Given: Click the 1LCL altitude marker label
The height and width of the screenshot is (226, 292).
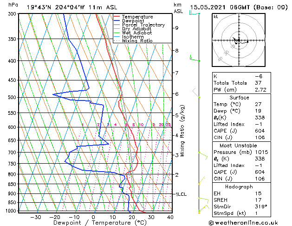Looking at the screenshot, I should pyautogui.click(x=181, y=194).
